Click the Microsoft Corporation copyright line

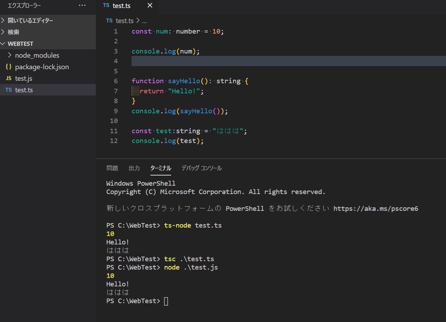[216, 192]
